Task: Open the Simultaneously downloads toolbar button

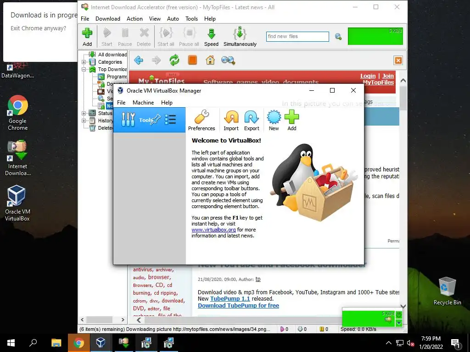Action: [240, 37]
